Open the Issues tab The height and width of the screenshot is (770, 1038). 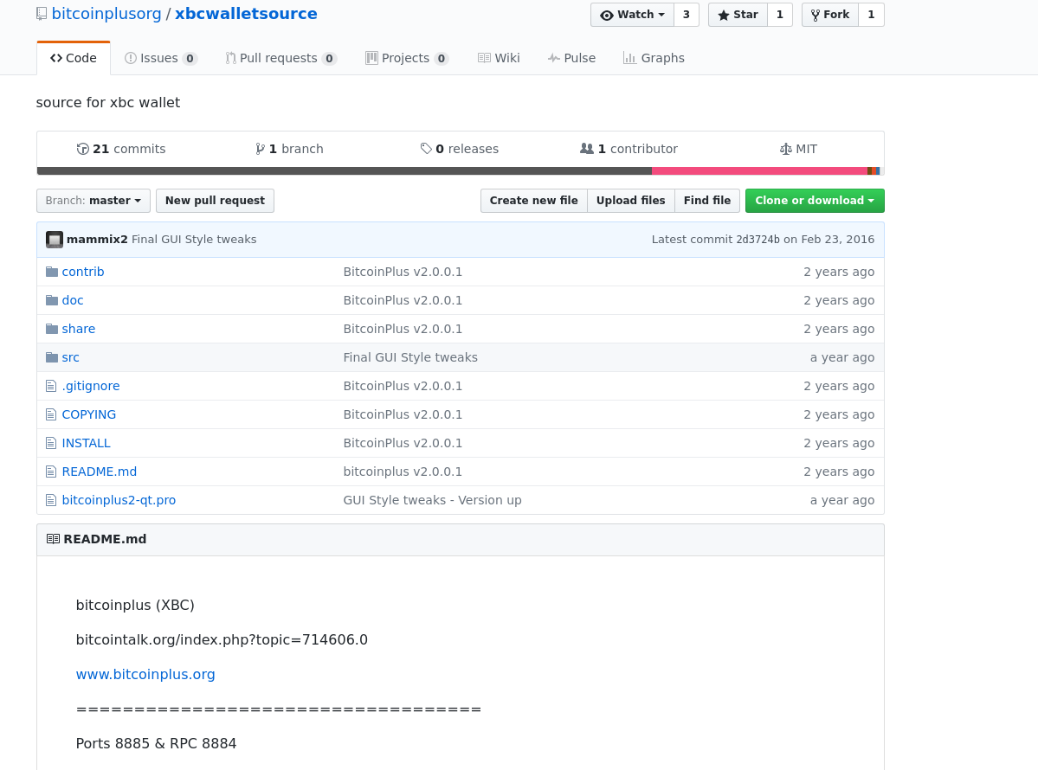click(x=161, y=58)
